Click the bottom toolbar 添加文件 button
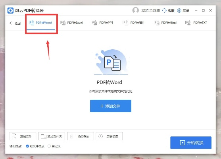221x159 pixels. pyautogui.click(x=23, y=136)
